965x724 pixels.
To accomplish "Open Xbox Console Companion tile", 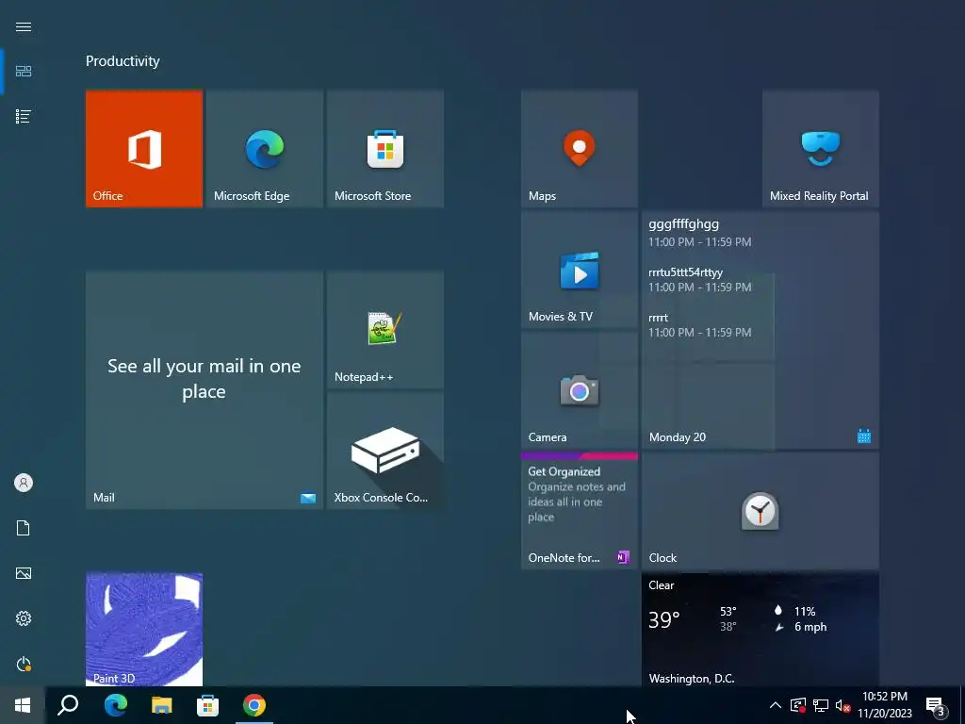I will pos(385,450).
